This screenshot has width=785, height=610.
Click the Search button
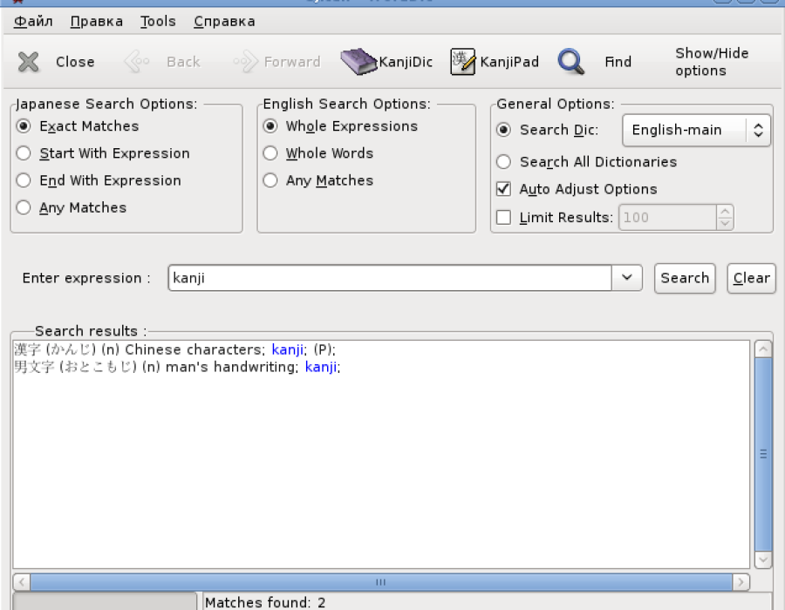coord(685,278)
